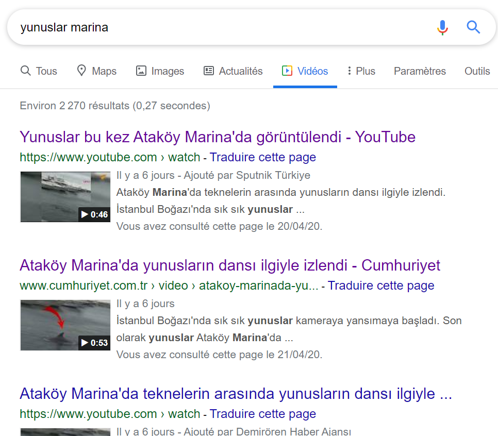Open the Cumhuriyet 'yunusların dansı ilgiyle izlendi' result

tap(230, 265)
